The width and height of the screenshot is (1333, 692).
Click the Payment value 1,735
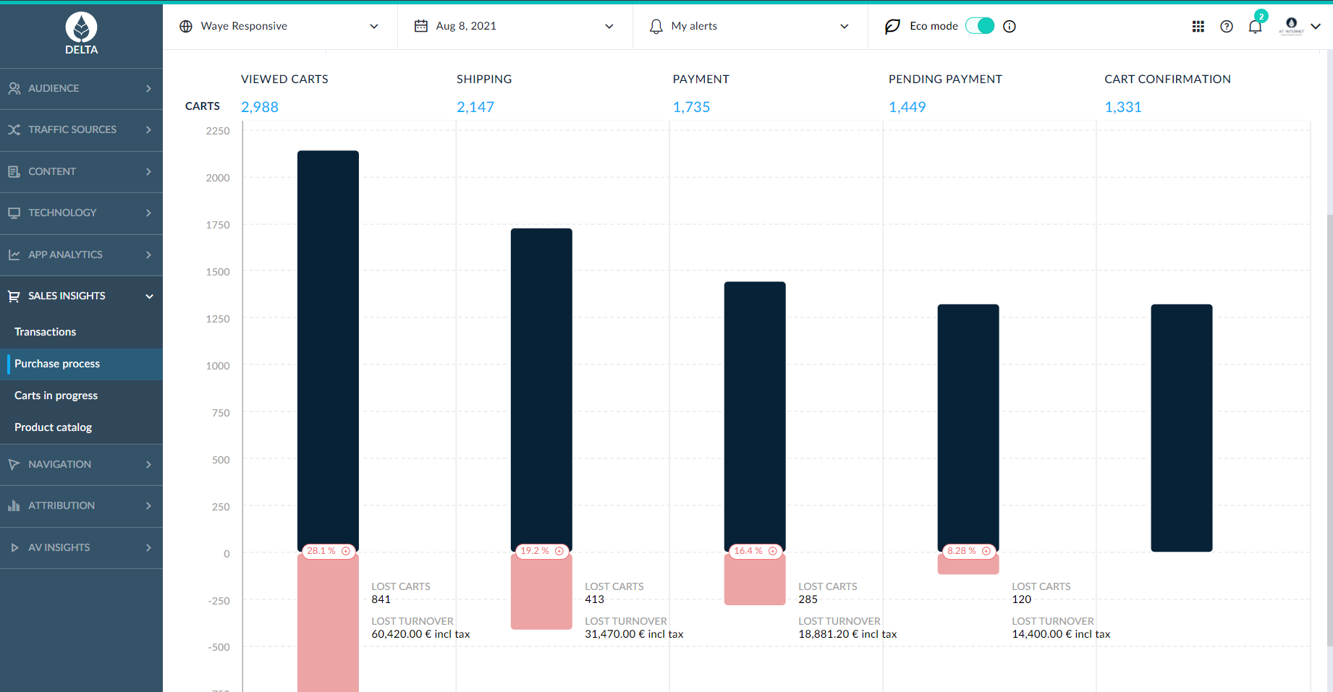691,107
